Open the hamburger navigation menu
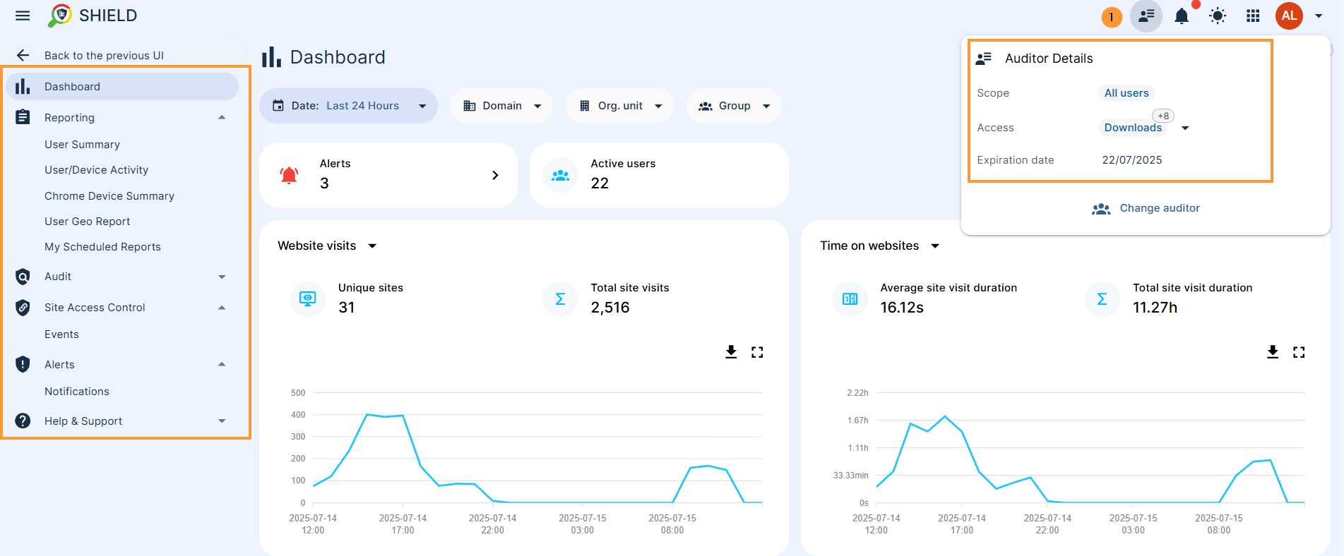Viewport: 1344px width, 556px height. click(x=23, y=16)
